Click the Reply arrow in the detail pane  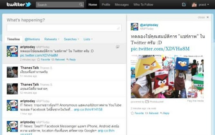[x=161, y=113]
